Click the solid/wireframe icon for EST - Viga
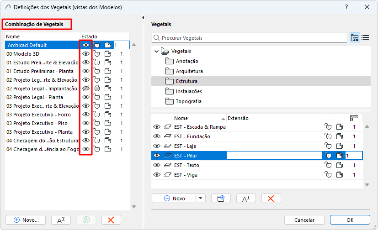Image resolution: width=378 pixels, height=230 pixels. click(339, 175)
